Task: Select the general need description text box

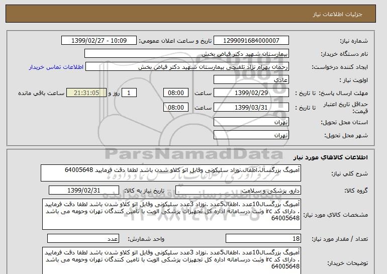Action: [171, 173]
